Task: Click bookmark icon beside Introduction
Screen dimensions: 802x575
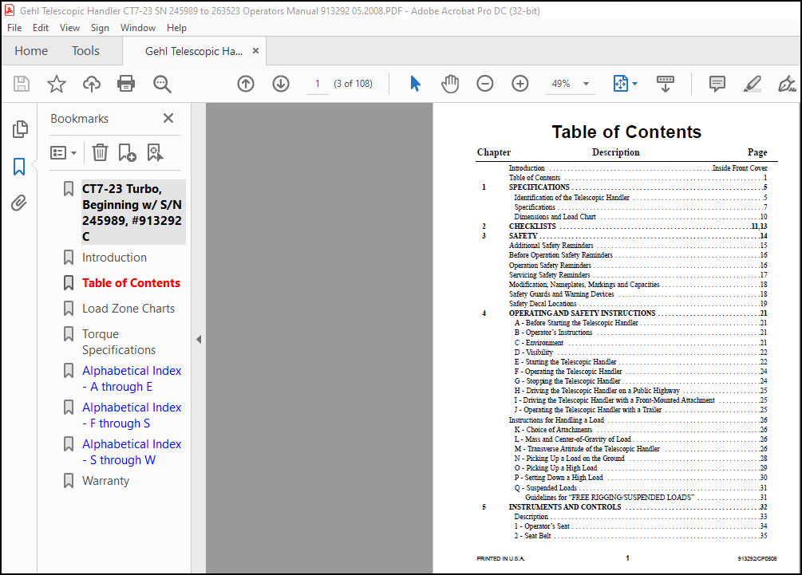Action: click(68, 257)
